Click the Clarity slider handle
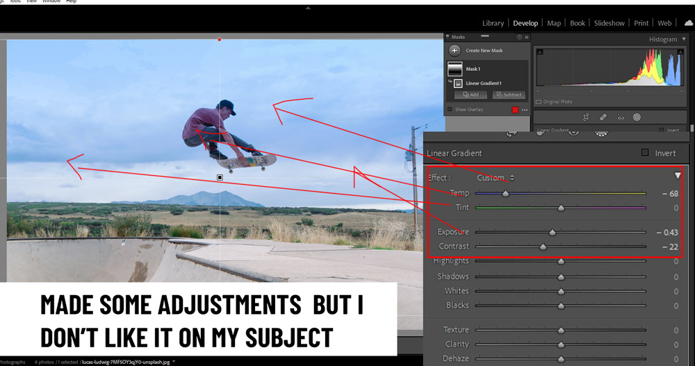 pyautogui.click(x=561, y=344)
